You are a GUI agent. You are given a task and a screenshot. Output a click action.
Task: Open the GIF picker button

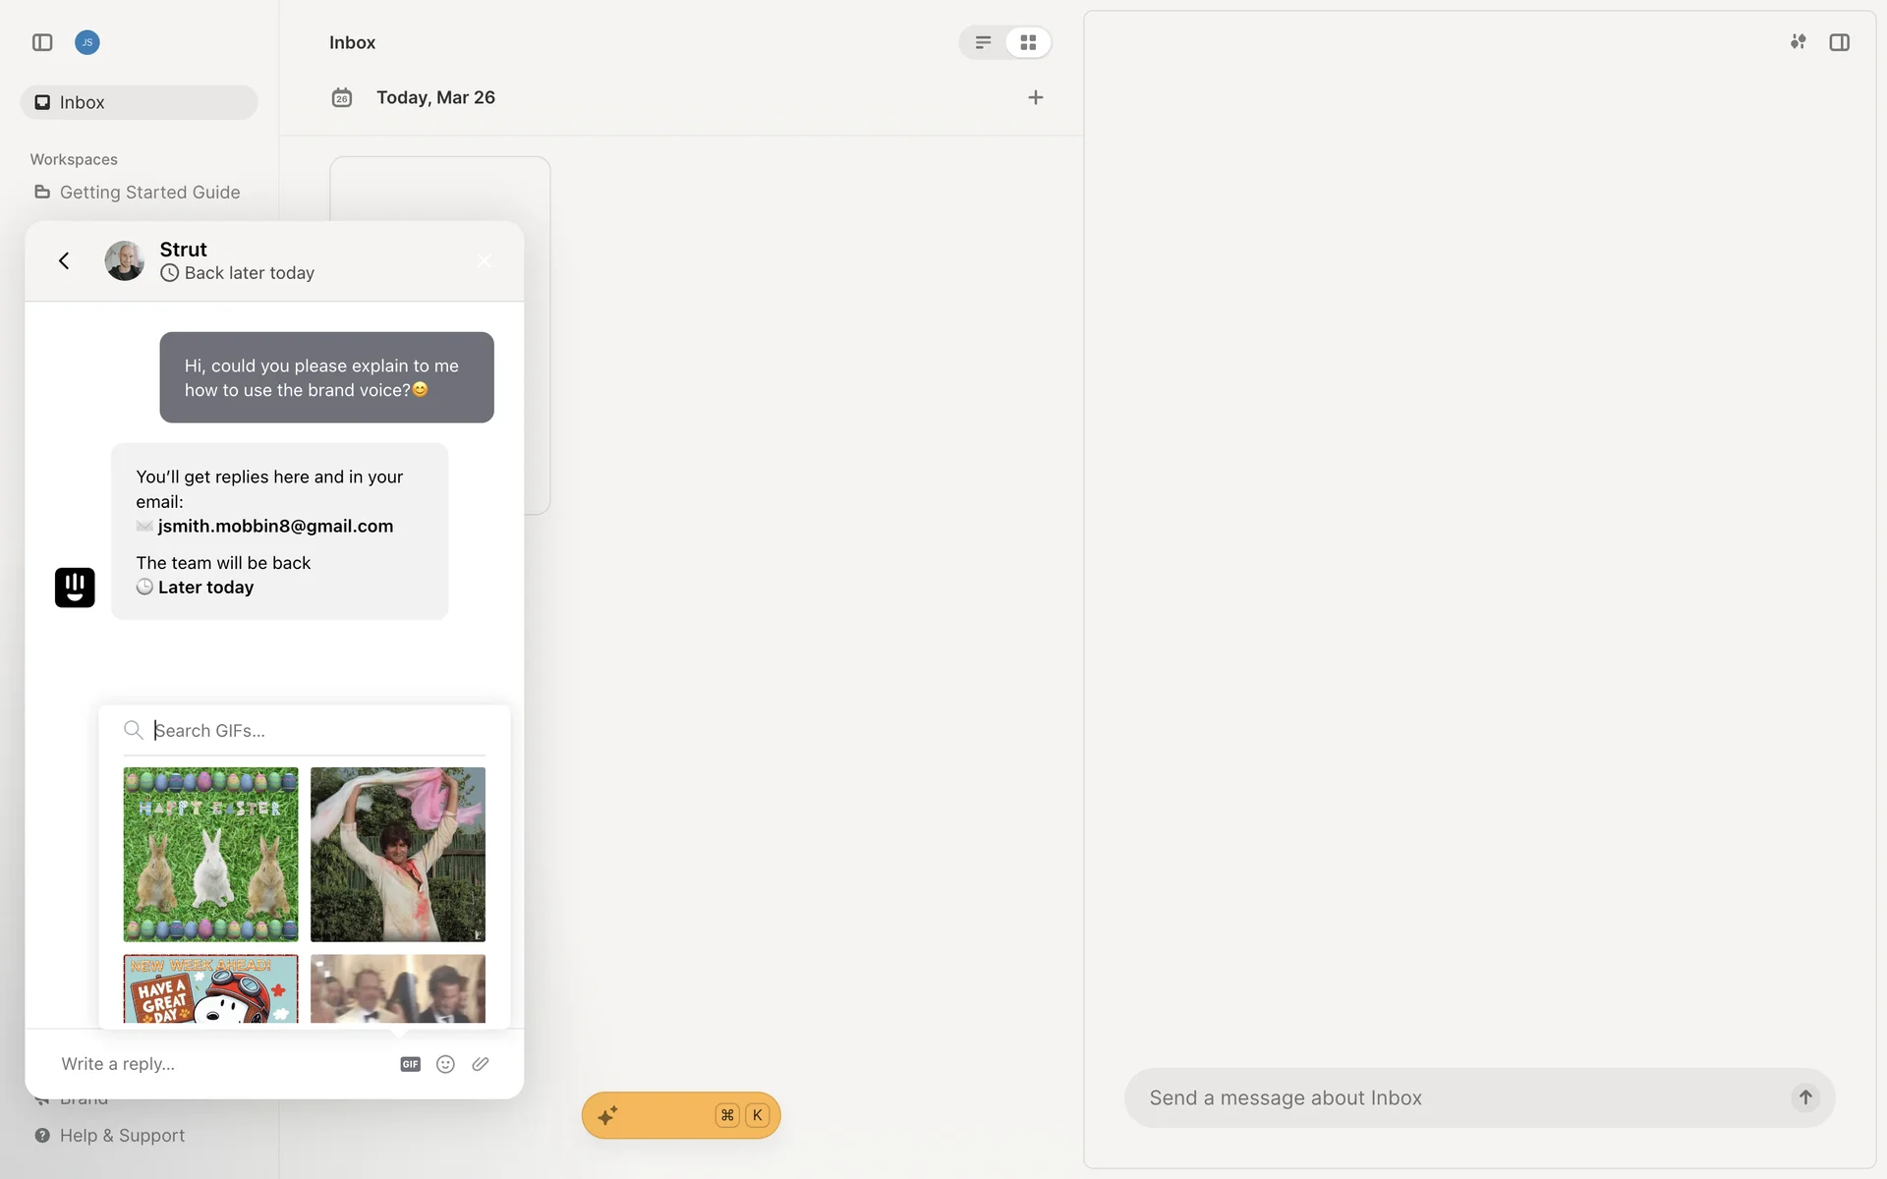coord(410,1064)
